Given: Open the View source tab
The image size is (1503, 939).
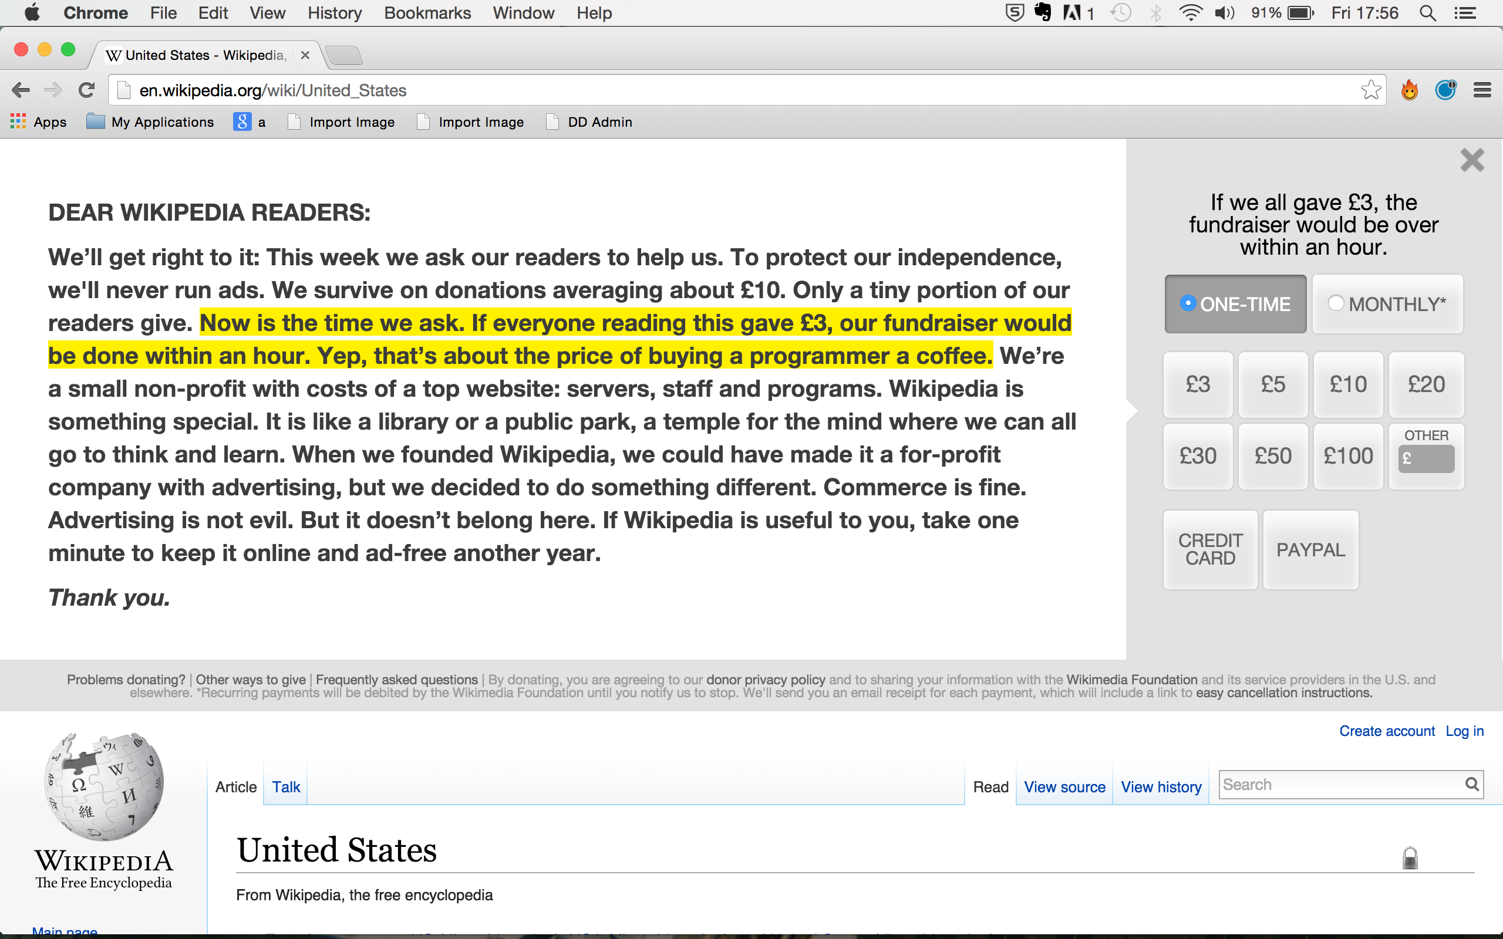Looking at the screenshot, I should click(1064, 787).
